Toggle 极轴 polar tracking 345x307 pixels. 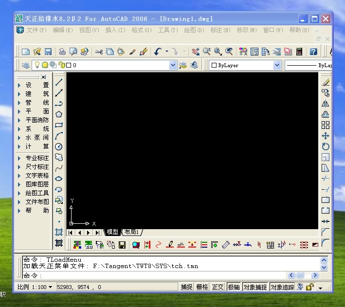click(x=234, y=287)
